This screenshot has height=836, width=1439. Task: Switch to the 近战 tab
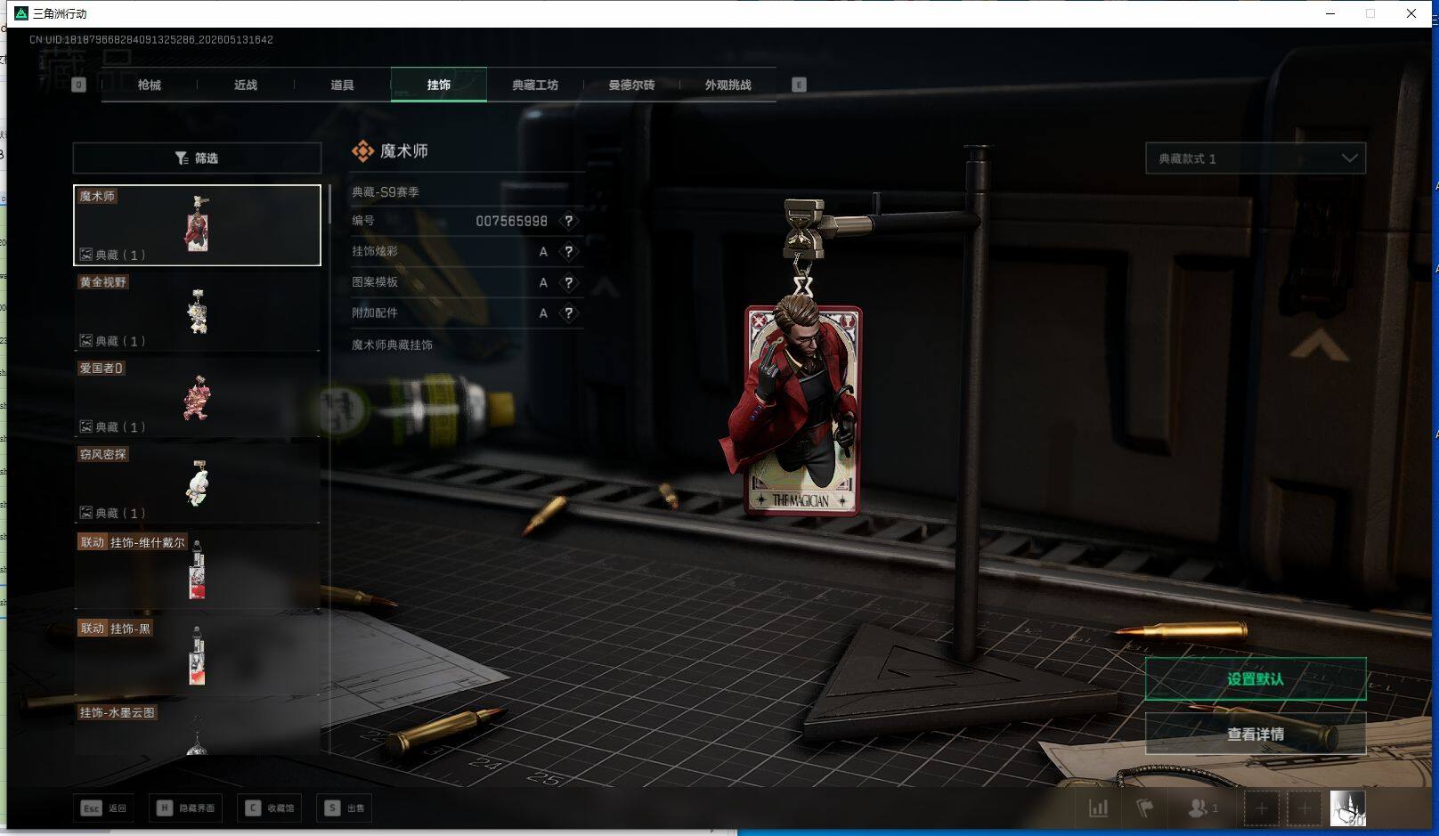(x=246, y=85)
